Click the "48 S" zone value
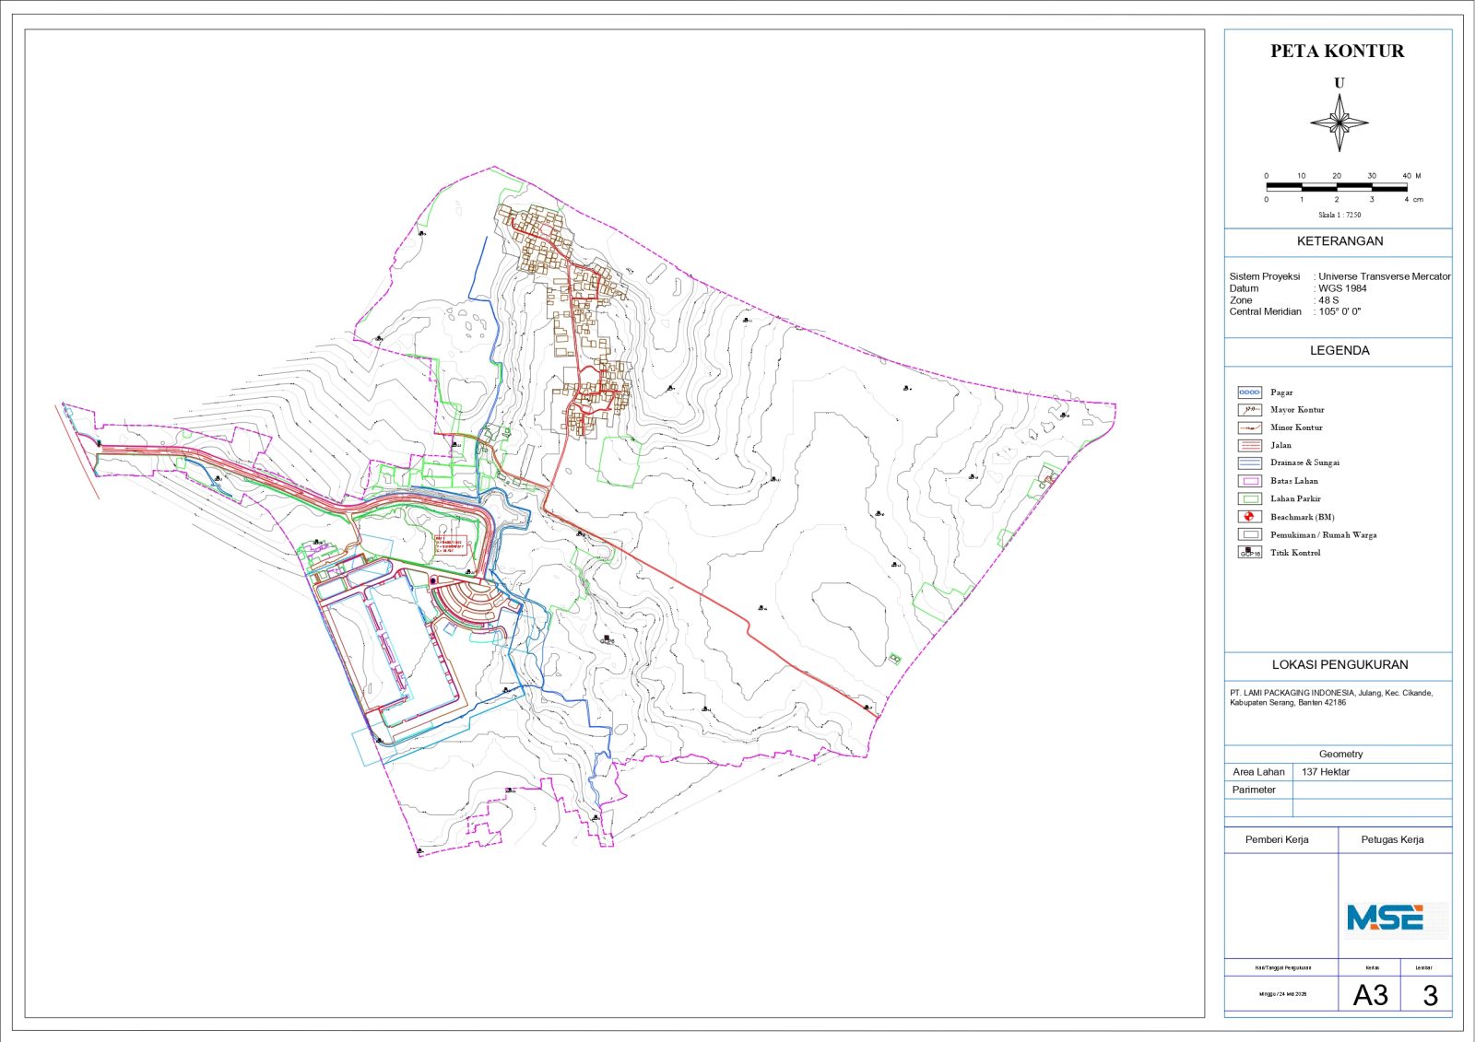Viewport: 1475px width, 1042px height. point(1328,300)
